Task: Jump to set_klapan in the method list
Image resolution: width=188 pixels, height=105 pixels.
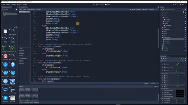Action: [x=22, y=54]
